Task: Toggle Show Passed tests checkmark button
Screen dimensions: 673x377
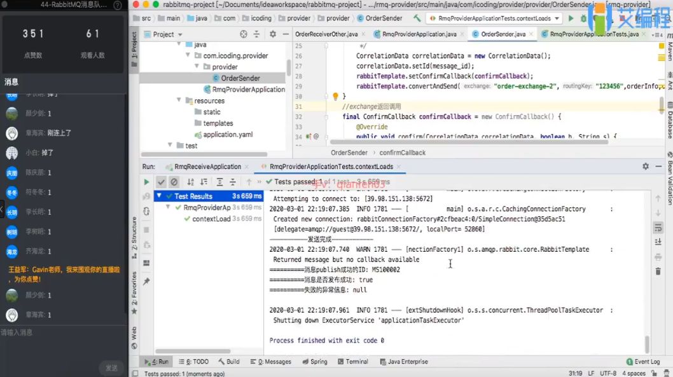Action: [161, 182]
